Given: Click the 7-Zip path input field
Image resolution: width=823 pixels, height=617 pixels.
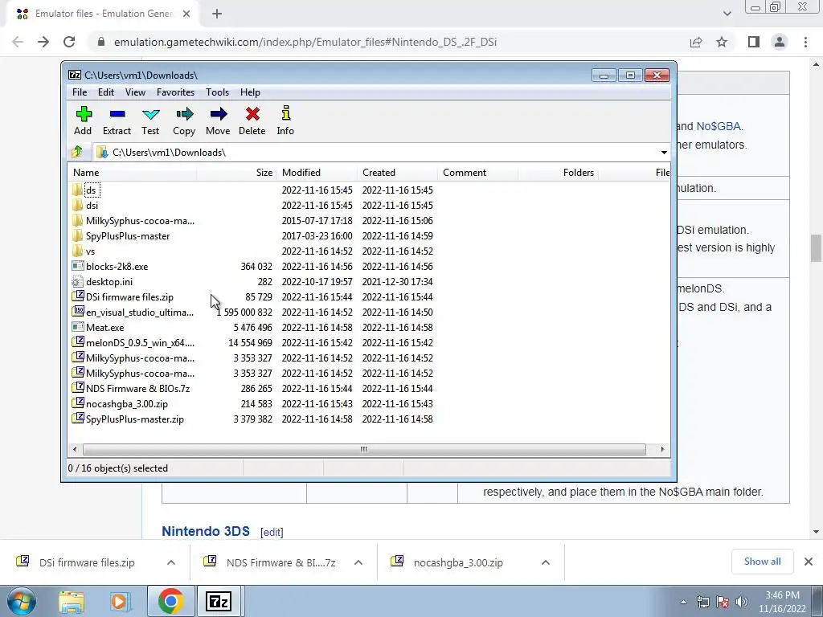Looking at the screenshot, I should (x=376, y=152).
